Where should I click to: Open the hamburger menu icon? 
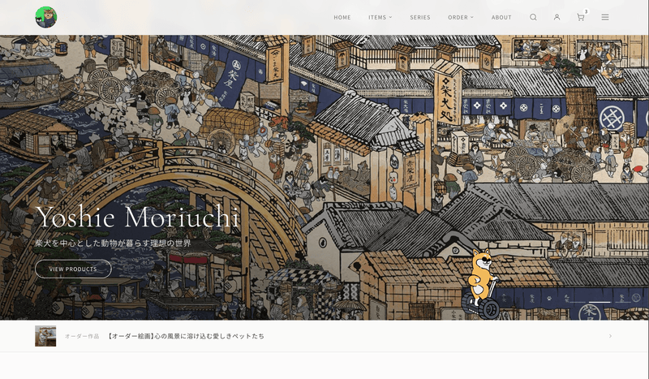point(604,17)
